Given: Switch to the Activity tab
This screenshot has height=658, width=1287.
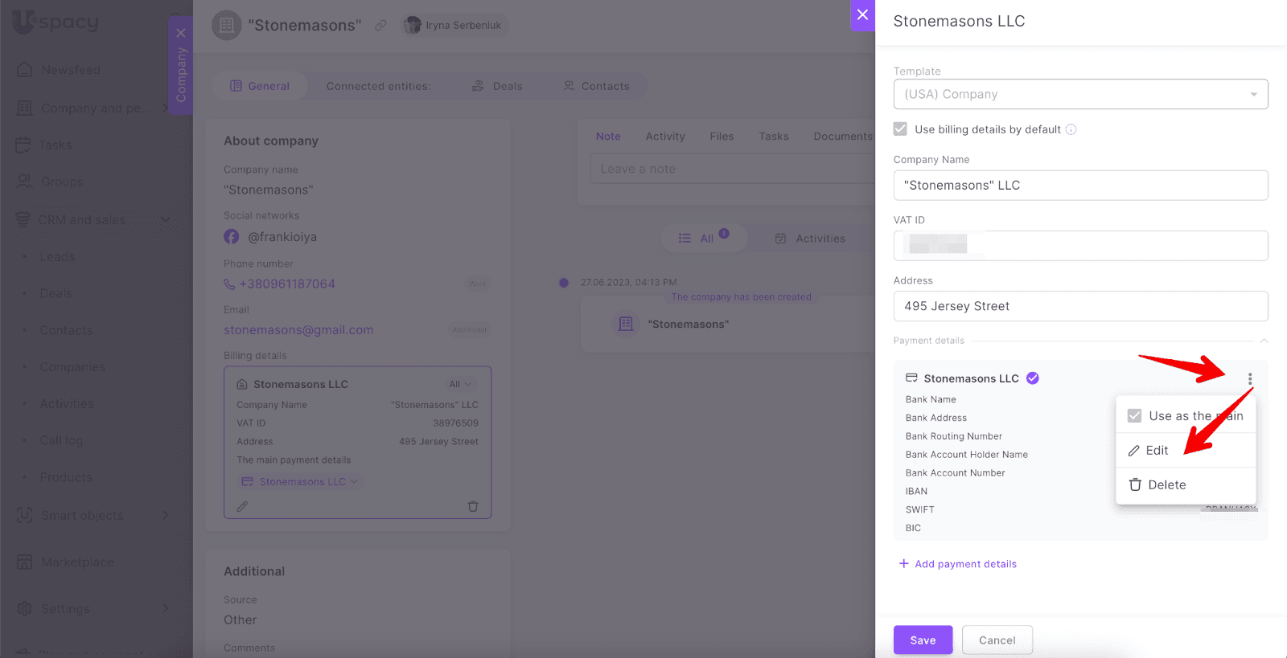Looking at the screenshot, I should (665, 137).
